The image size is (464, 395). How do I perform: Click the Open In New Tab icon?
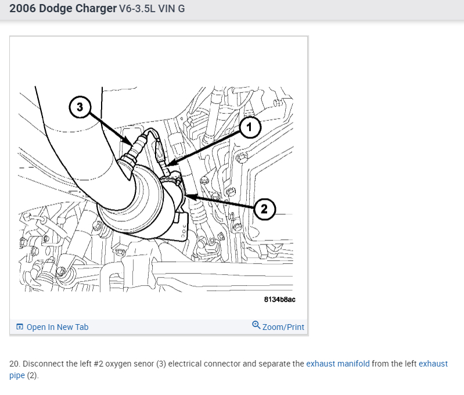tap(20, 326)
